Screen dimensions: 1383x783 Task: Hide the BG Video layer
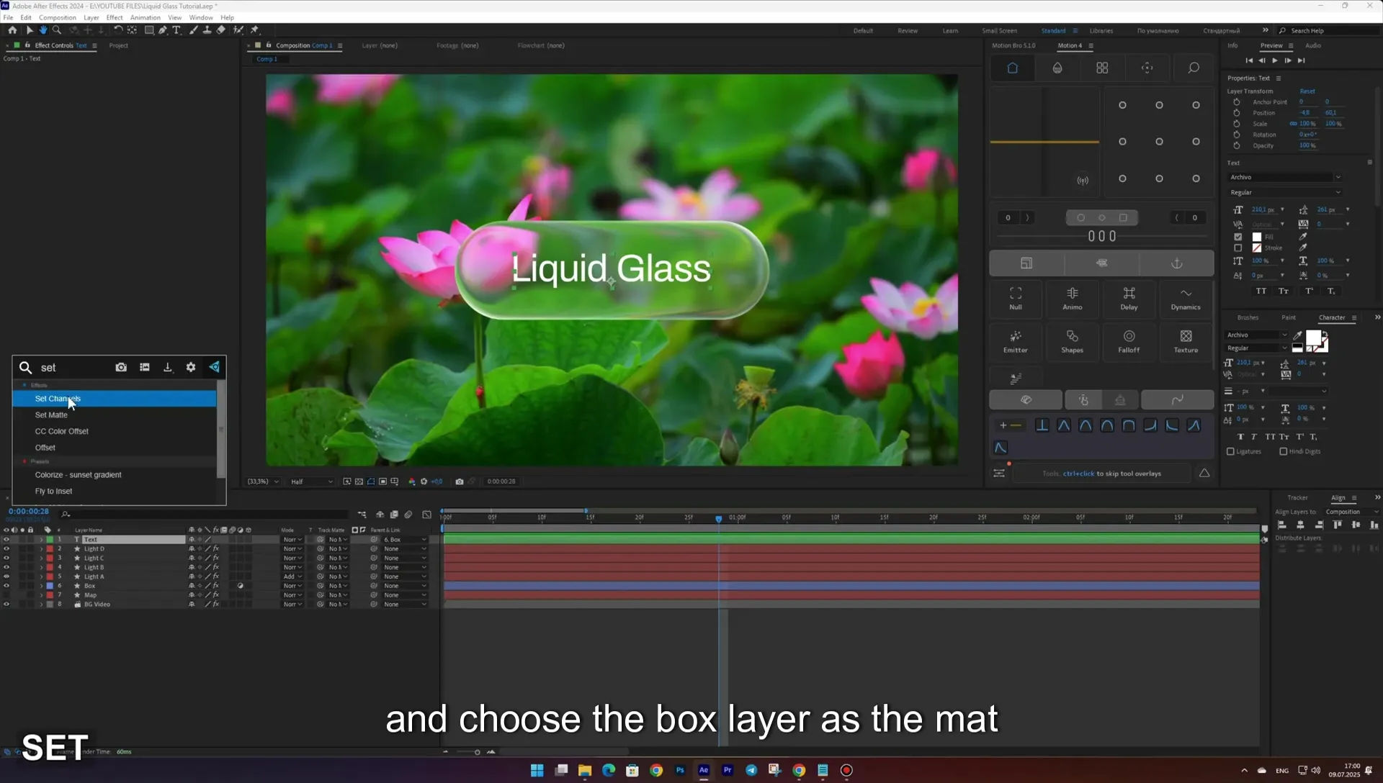(6, 605)
